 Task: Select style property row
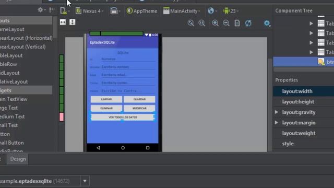[x=304, y=144]
